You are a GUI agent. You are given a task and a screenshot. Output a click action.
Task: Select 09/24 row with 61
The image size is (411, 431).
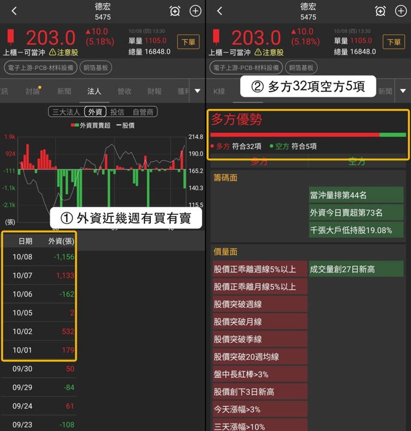(40, 406)
